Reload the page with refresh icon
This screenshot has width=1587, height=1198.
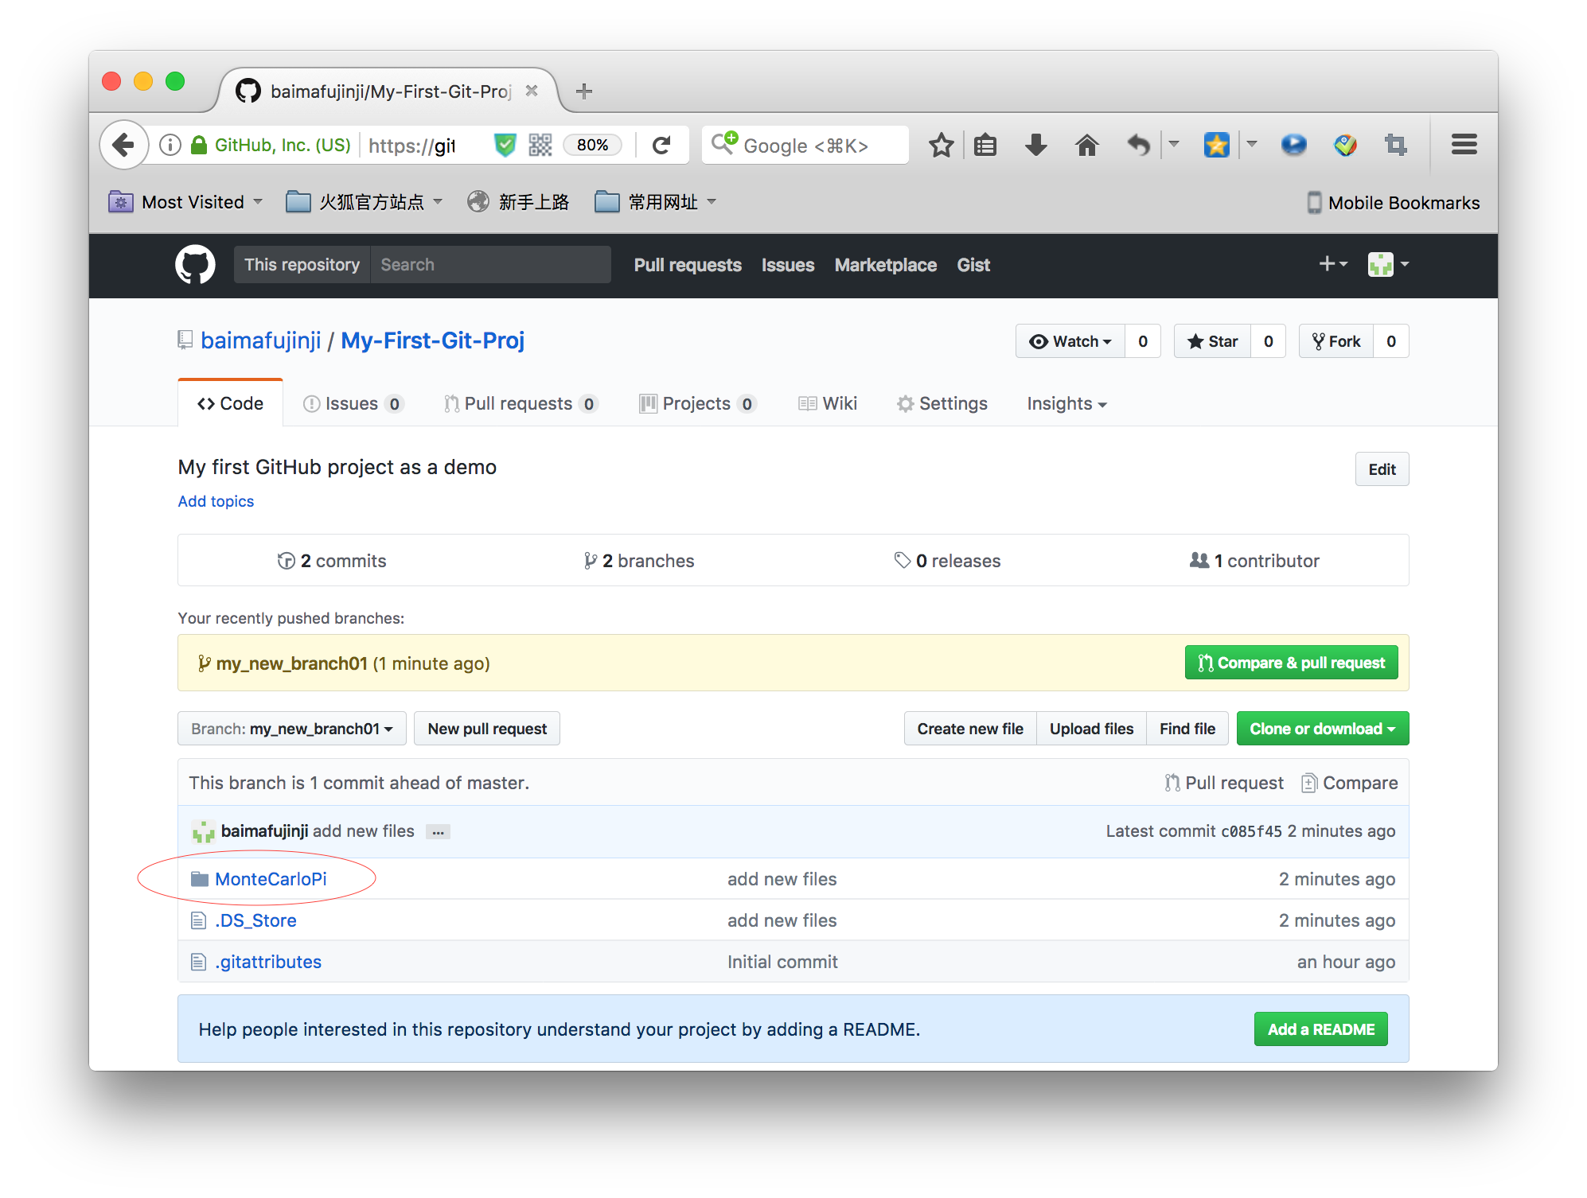(661, 145)
